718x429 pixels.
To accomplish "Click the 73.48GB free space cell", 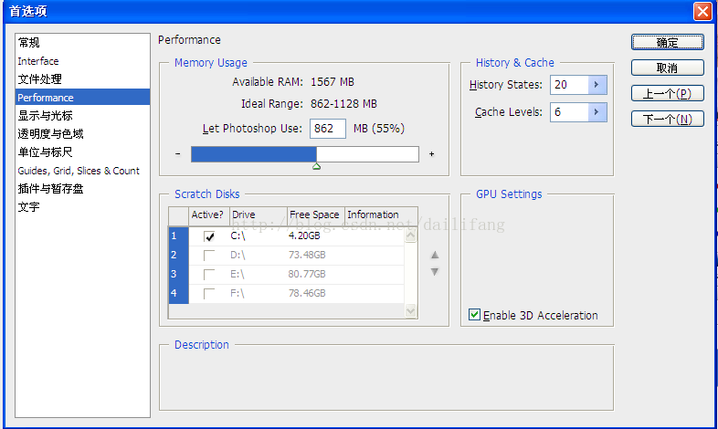I will pyautogui.click(x=307, y=256).
